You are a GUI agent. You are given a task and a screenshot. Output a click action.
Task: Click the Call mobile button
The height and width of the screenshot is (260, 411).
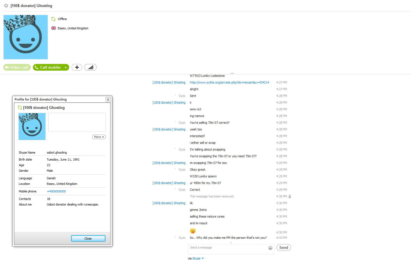click(x=48, y=67)
